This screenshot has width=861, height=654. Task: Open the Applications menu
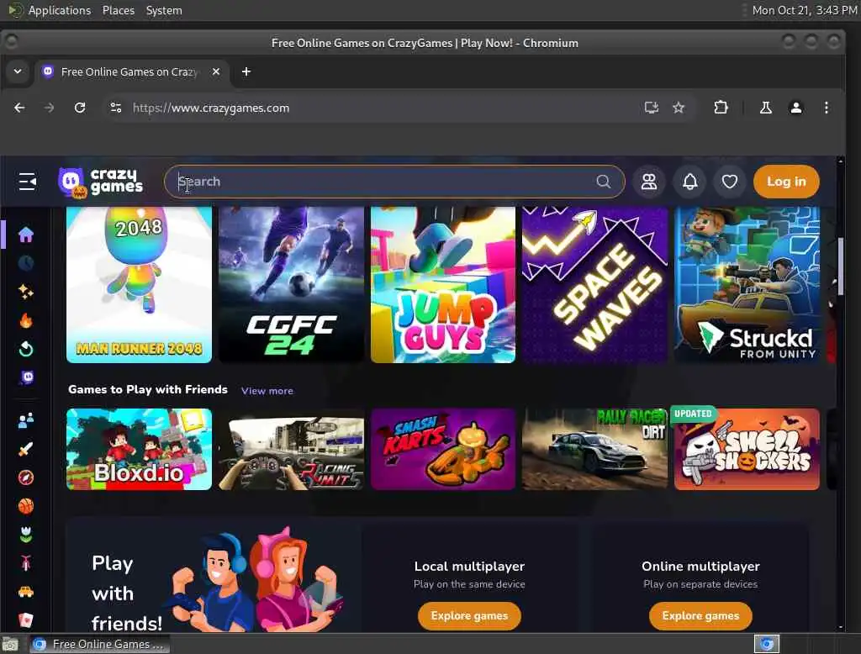pyautogui.click(x=59, y=10)
